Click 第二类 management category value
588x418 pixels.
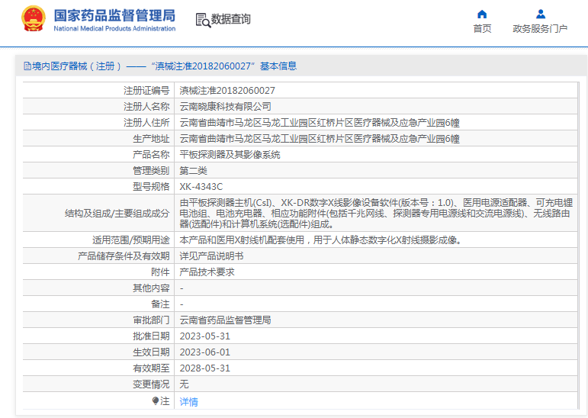pos(193,171)
